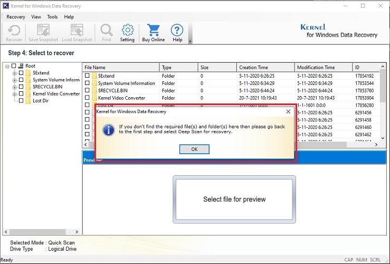
Task: Check the $RECYCLE.BIN checkbox in tree
Action: 21,87
